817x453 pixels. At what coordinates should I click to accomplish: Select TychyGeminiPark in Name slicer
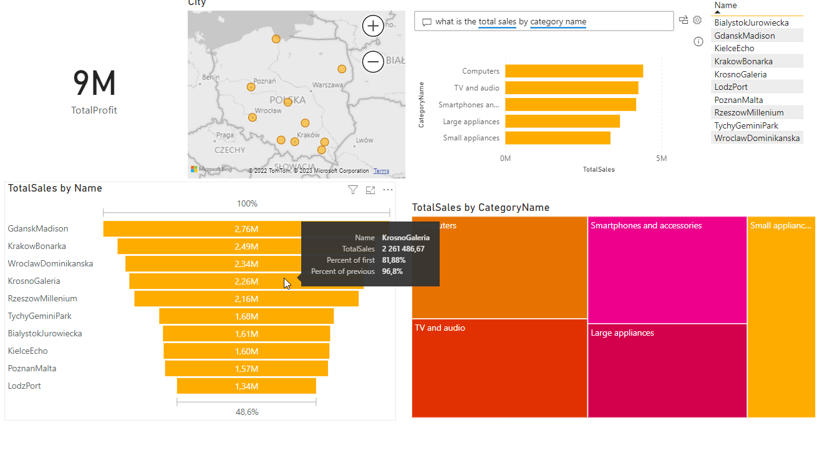[x=757, y=125]
